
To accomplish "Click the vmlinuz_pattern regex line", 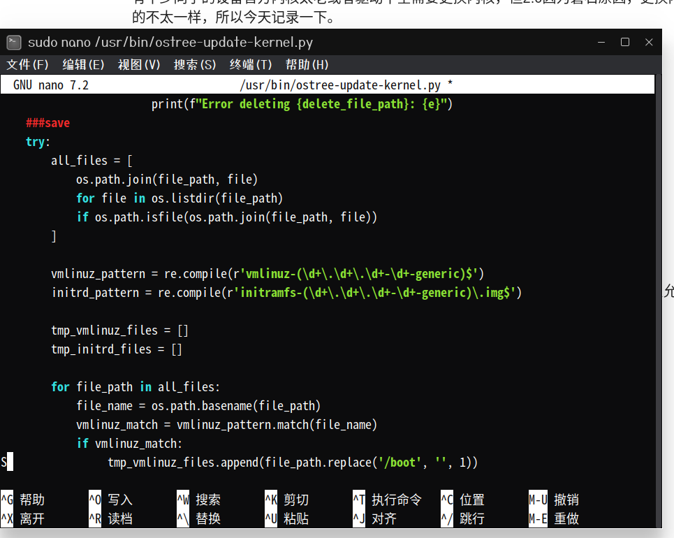I will (x=268, y=274).
